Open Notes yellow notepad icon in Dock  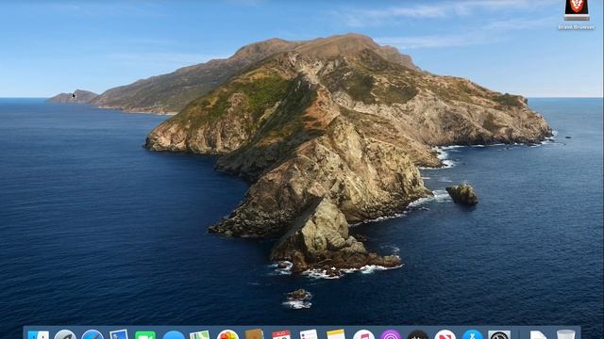(336, 334)
